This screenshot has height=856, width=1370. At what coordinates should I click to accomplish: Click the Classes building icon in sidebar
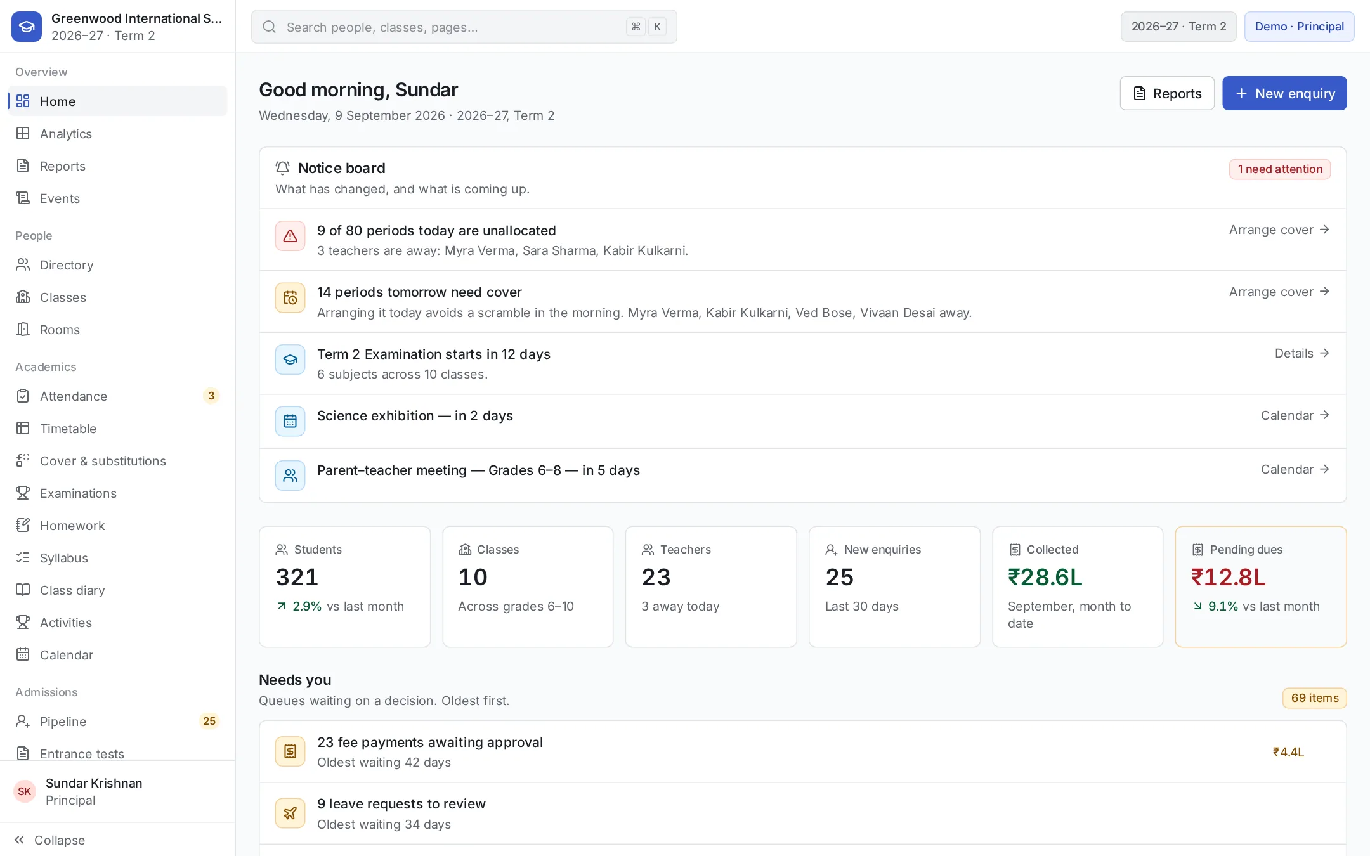pyautogui.click(x=23, y=297)
